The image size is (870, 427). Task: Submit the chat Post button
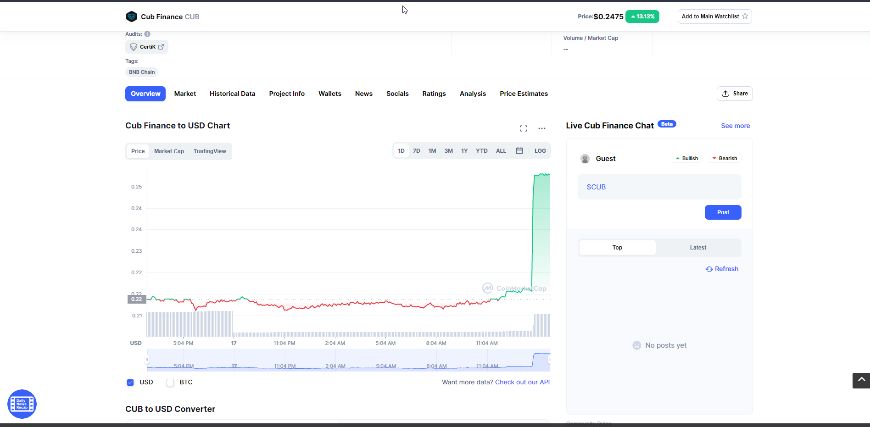coord(723,212)
